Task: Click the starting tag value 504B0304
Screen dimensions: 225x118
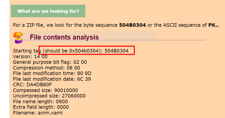Action: pyautogui.click(x=116, y=51)
